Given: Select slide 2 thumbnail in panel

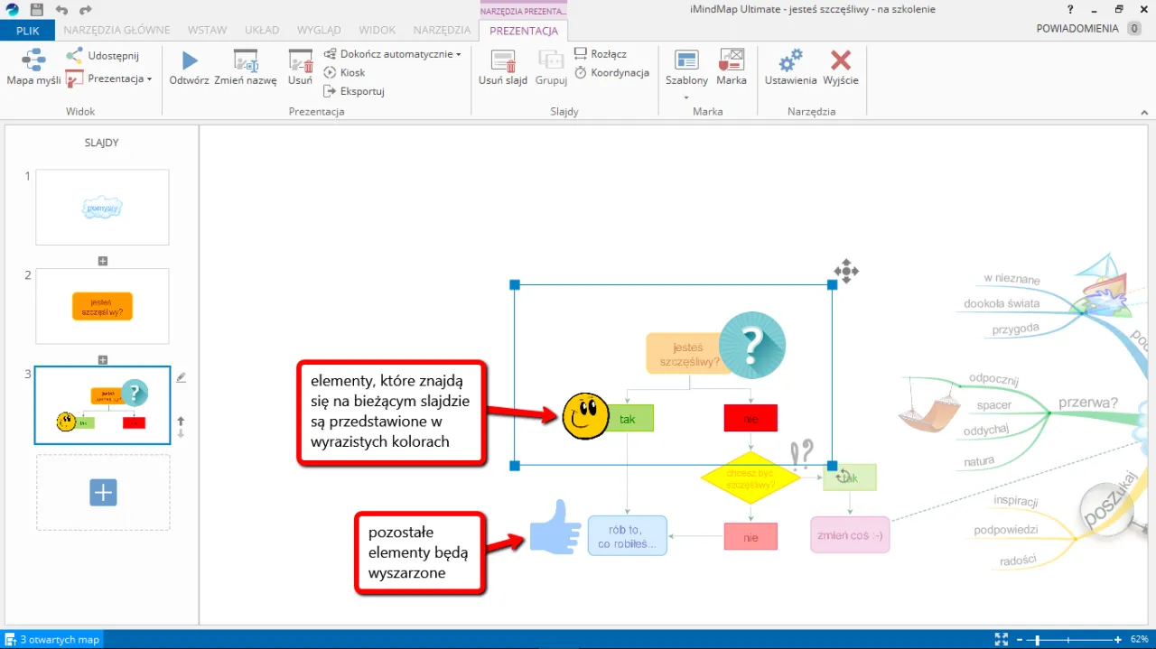Looking at the screenshot, I should pyautogui.click(x=102, y=306).
